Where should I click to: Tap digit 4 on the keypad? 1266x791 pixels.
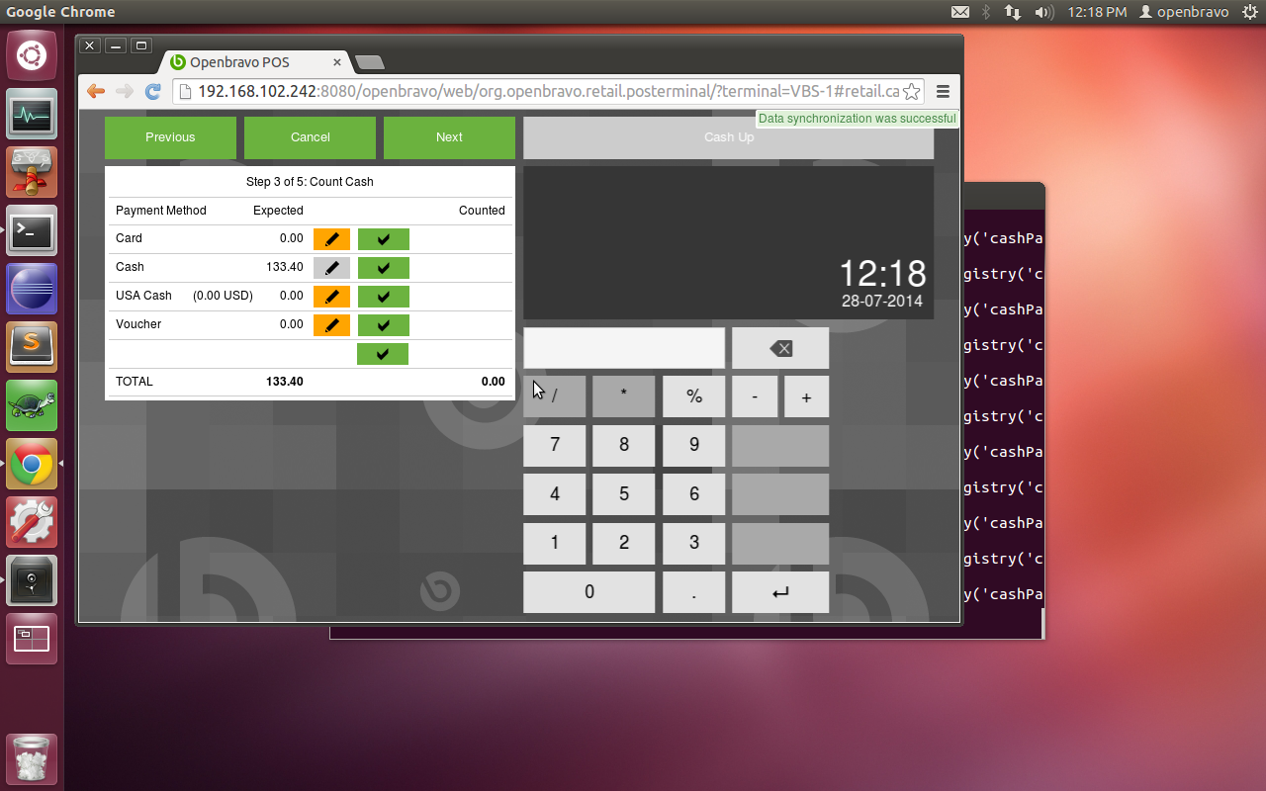pos(554,493)
